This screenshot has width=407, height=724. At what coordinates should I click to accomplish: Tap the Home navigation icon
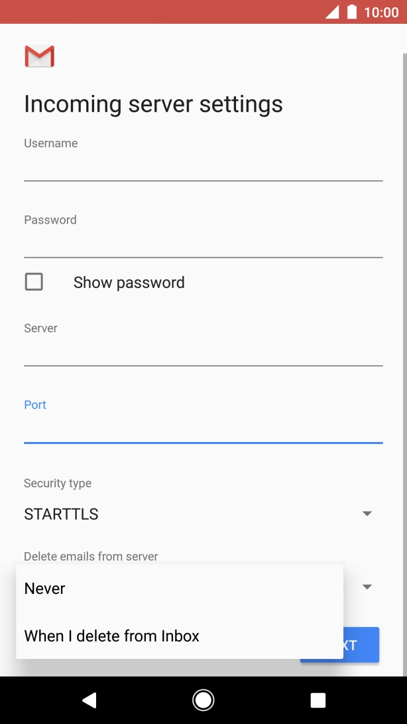pyautogui.click(x=203, y=700)
